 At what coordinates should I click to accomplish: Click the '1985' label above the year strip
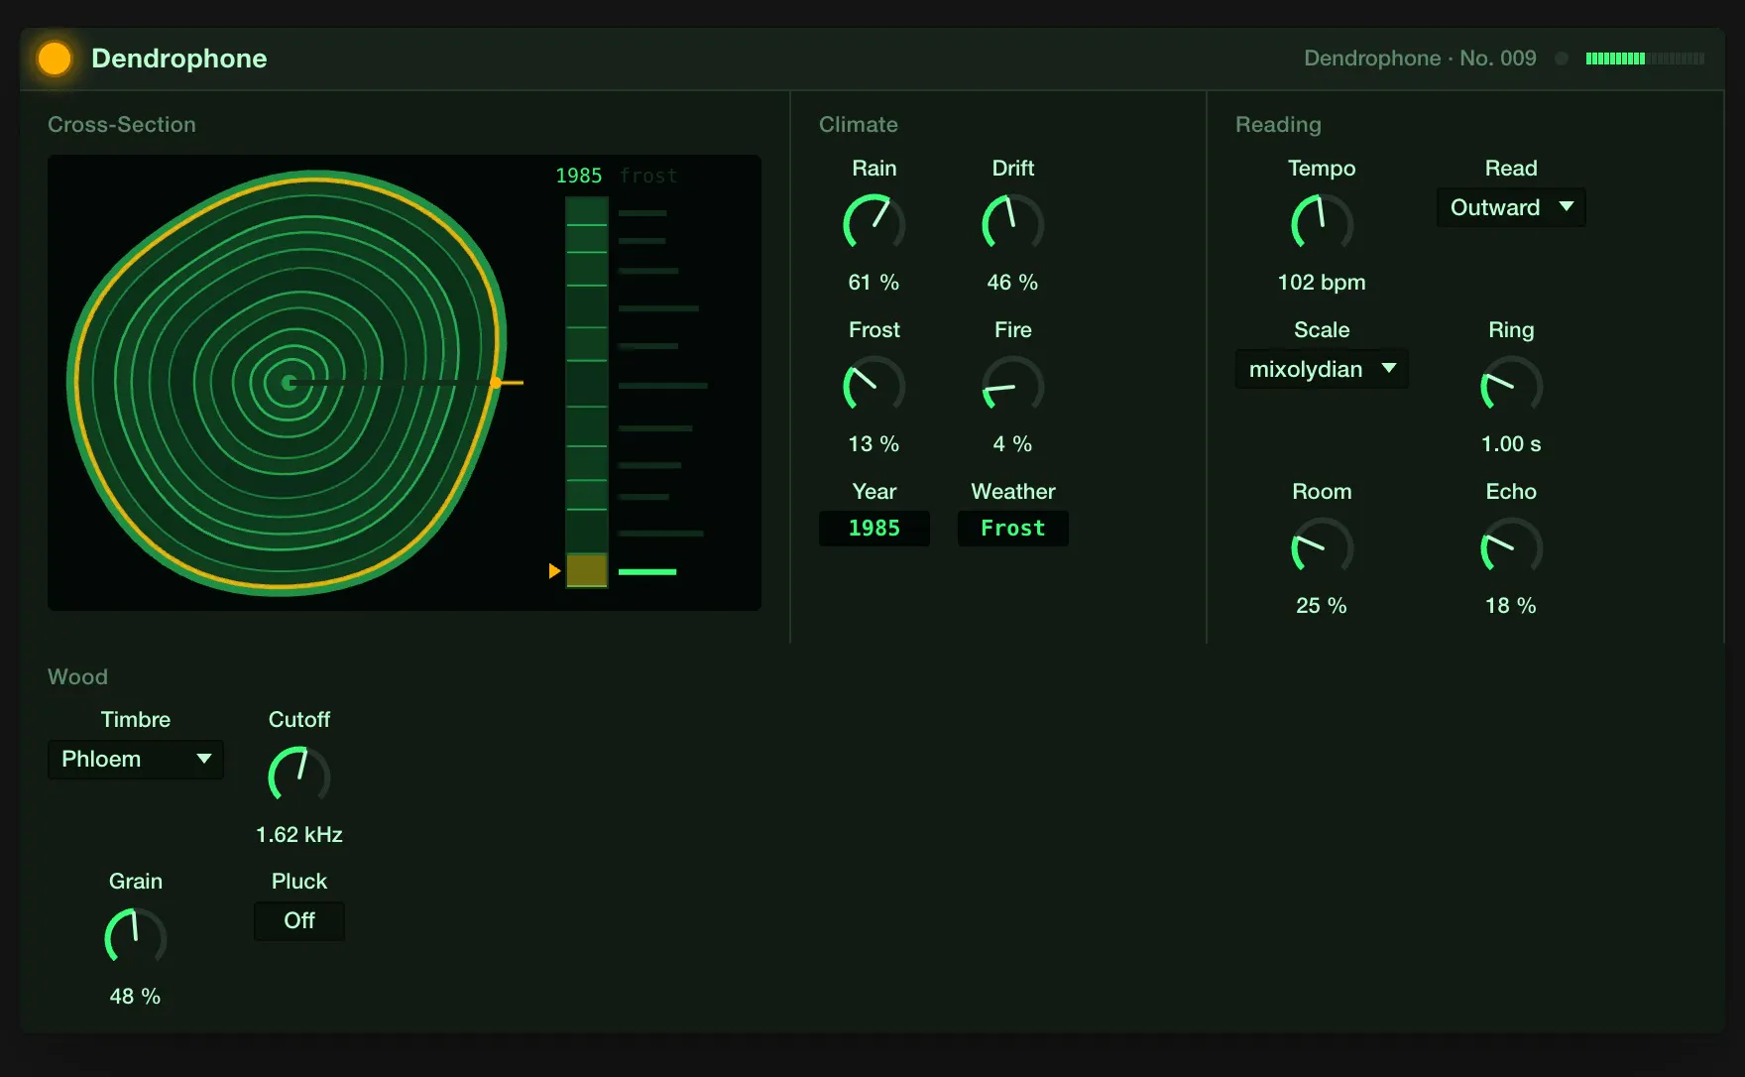click(579, 176)
